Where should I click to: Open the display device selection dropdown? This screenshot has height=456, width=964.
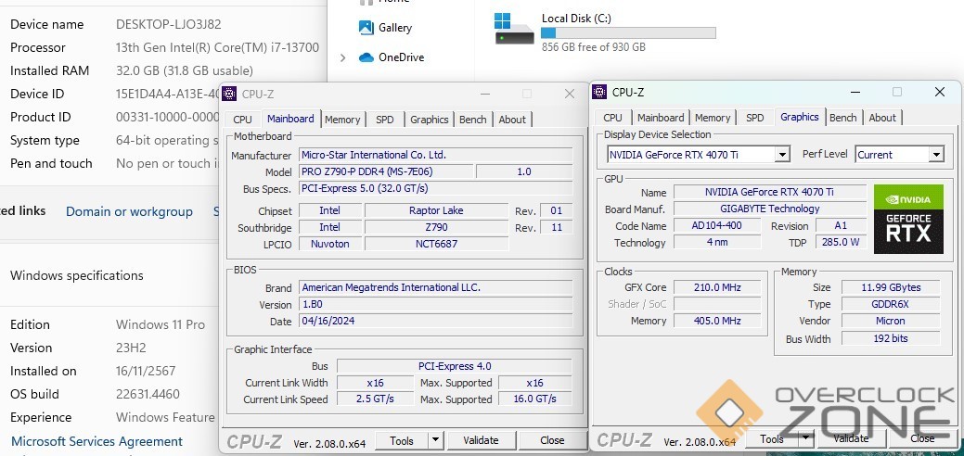point(781,155)
